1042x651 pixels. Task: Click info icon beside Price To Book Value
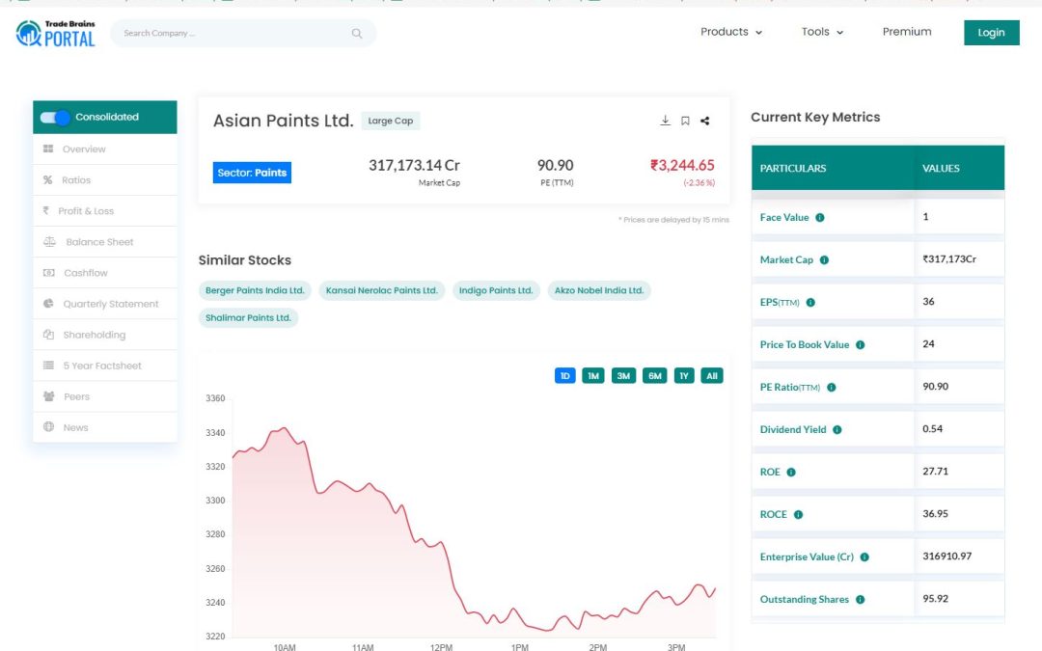point(861,344)
